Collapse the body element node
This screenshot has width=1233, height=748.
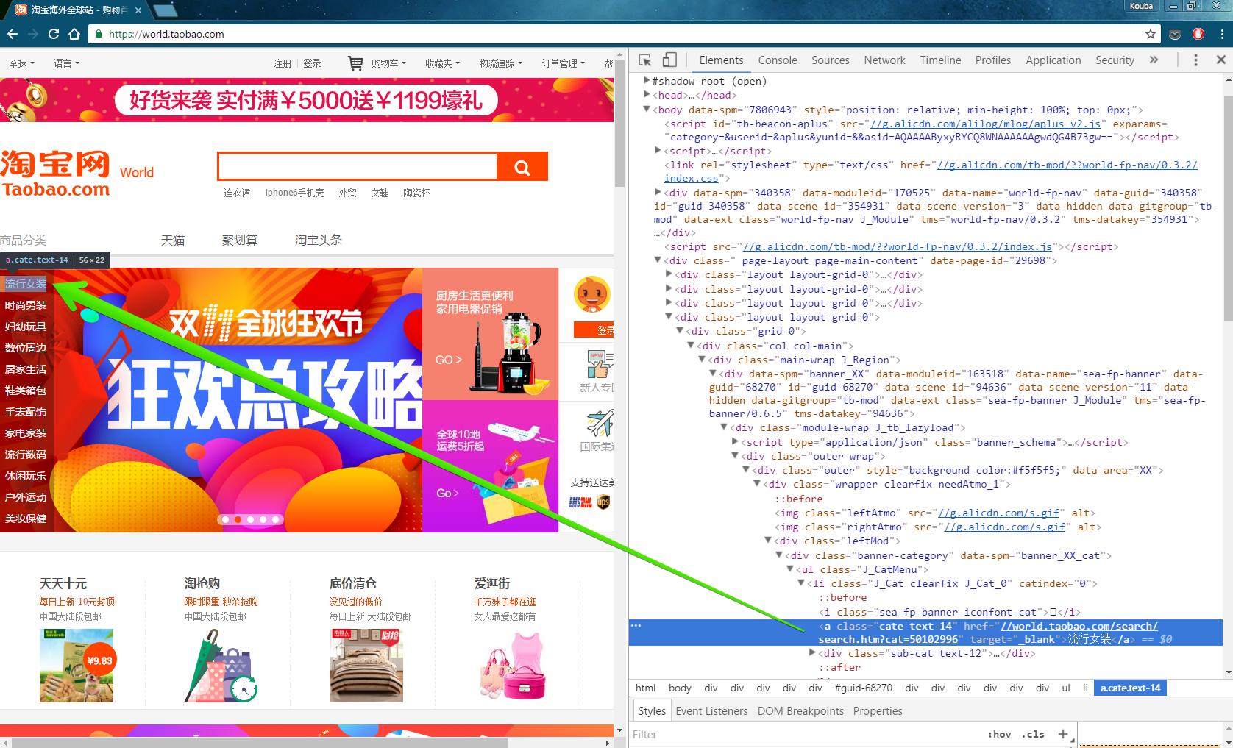pos(647,110)
